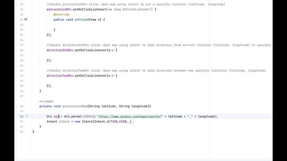Click the pinLocationMap method name
This screenshot has width=287, height=161.
pyautogui.click(x=75, y=106)
